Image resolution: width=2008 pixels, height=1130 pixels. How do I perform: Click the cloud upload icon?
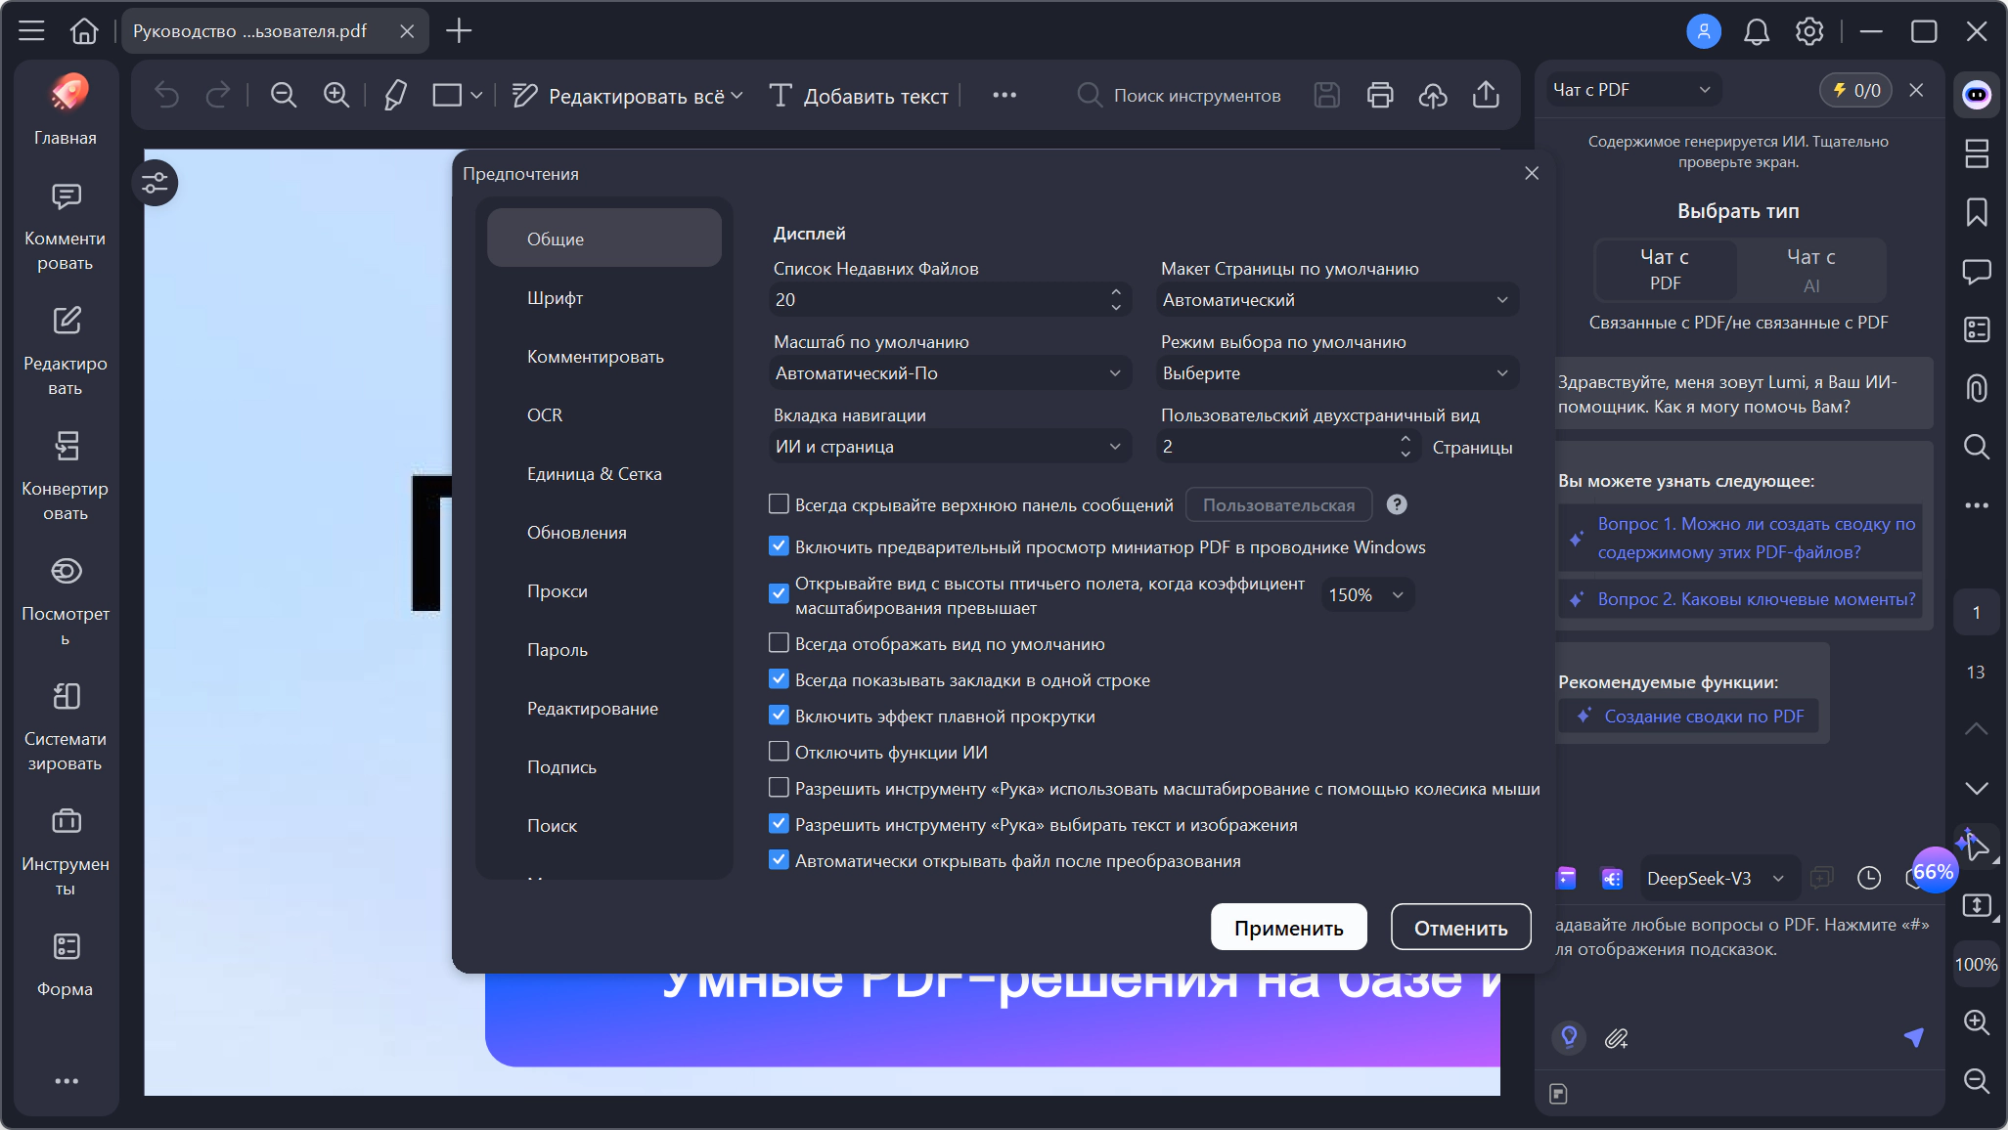(1433, 95)
